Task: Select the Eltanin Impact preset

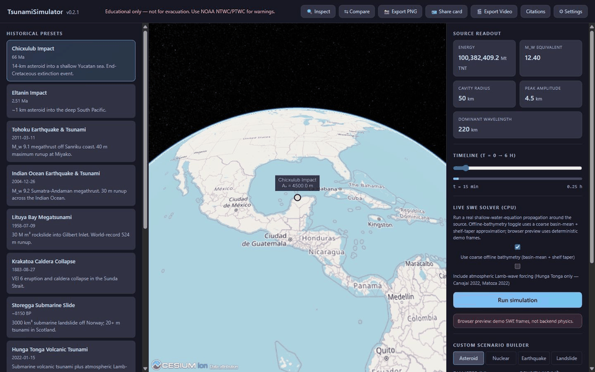Action: point(71,101)
